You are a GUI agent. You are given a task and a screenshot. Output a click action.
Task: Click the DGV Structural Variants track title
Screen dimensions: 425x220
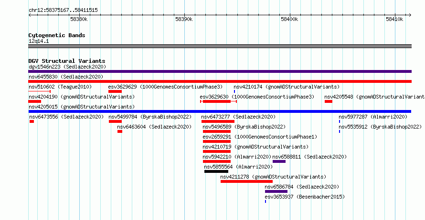(67, 61)
